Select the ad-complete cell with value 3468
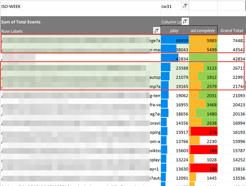Viewport: 246px width, 186px height. [x=203, y=105]
